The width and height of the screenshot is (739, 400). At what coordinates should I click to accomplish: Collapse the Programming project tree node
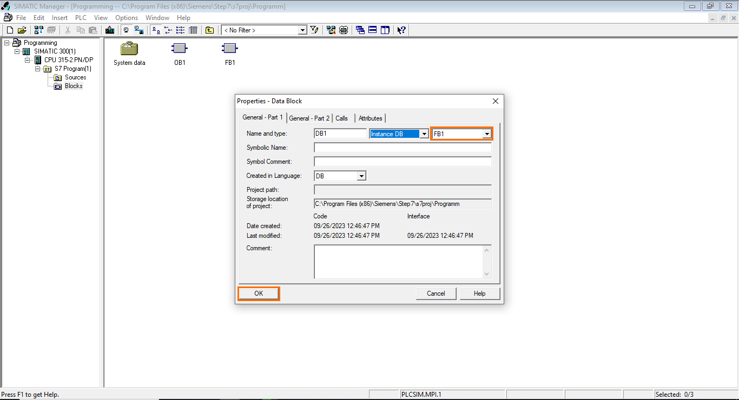7,43
